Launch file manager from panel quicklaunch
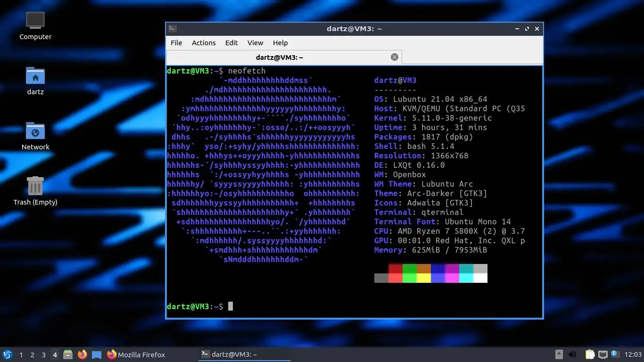Viewport: 644px width, 362px height. pyautogui.click(x=68, y=354)
